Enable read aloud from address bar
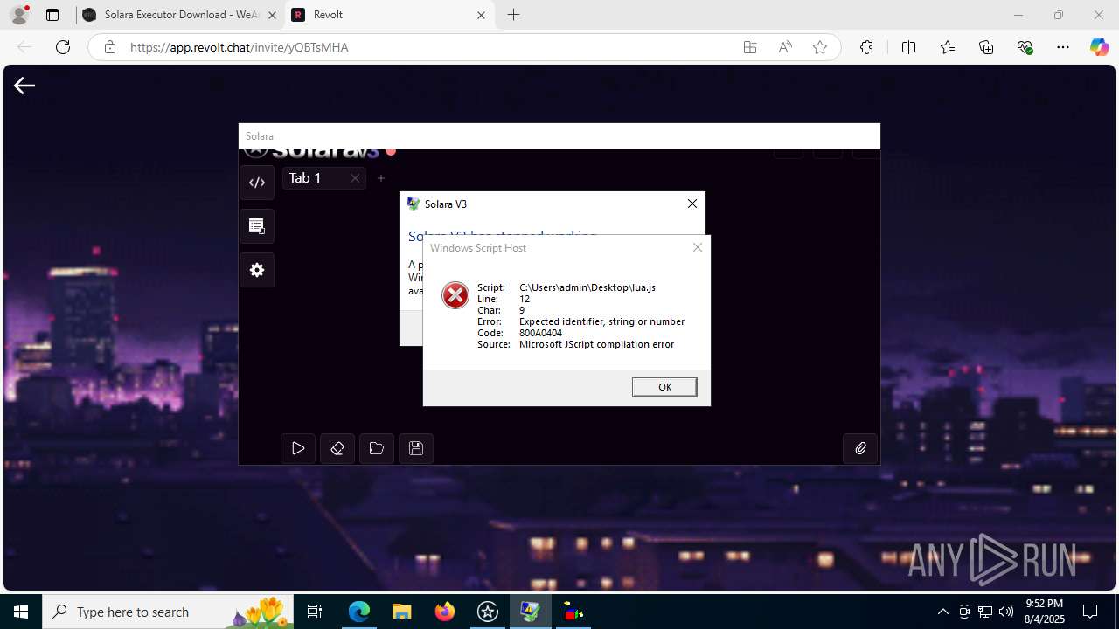 [x=785, y=47]
